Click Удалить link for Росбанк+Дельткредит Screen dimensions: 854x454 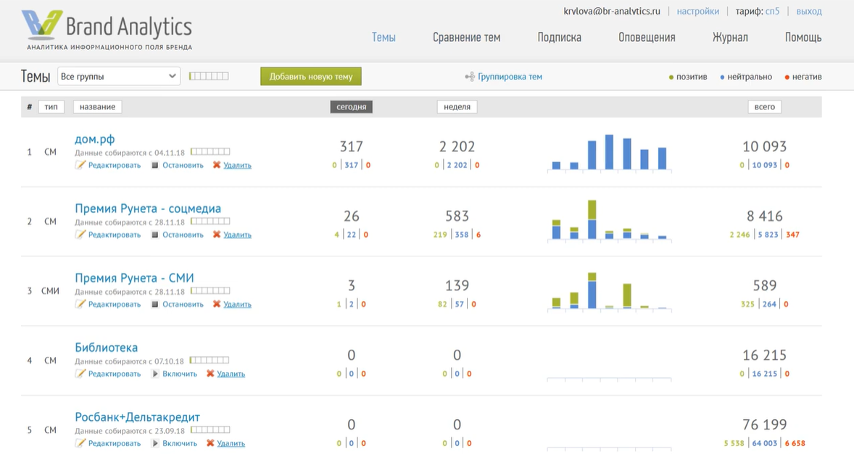tap(231, 443)
